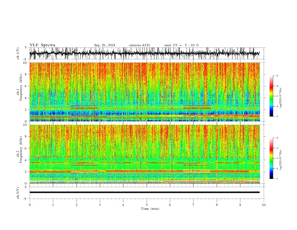Click the "ch.3(V)" waveform axis label
The height and width of the screenshot is (230, 297).
(x=18, y=193)
